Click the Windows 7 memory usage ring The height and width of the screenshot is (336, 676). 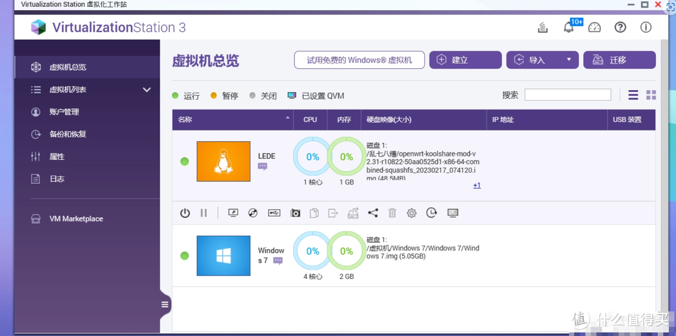tap(346, 251)
